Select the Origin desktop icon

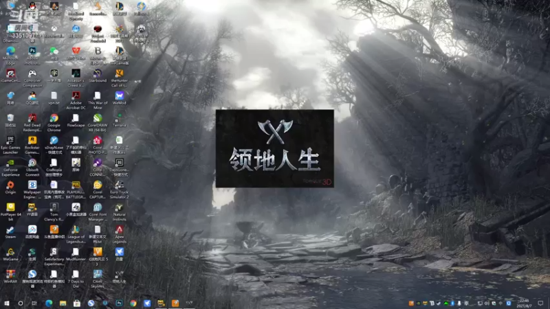(10, 187)
